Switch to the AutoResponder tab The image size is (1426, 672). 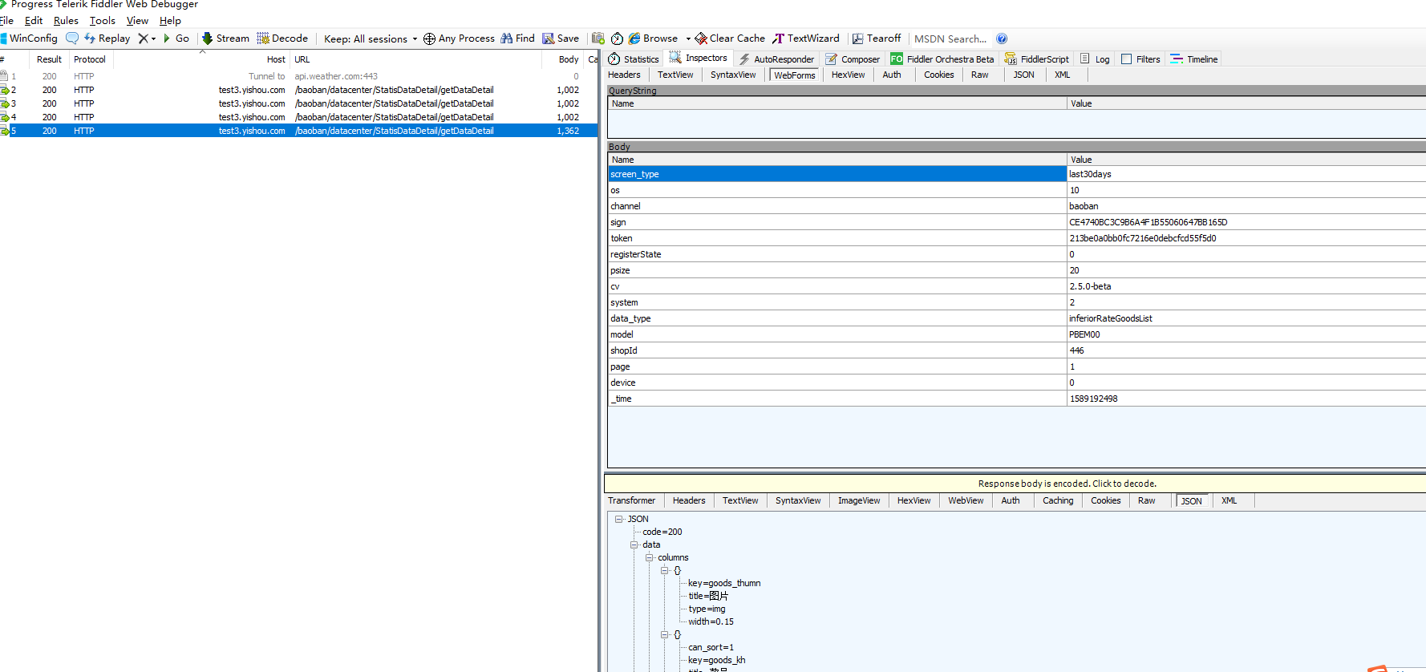tap(776, 59)
